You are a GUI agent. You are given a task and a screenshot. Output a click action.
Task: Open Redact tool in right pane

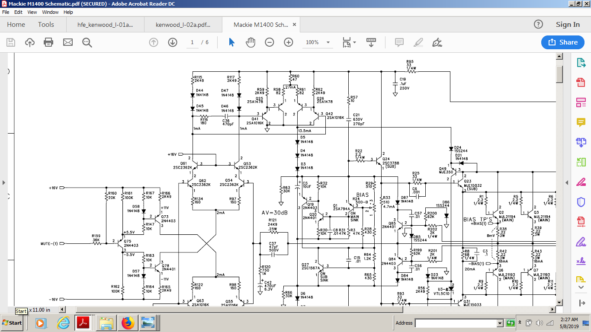pyautogui.click(x=581, y=182)
